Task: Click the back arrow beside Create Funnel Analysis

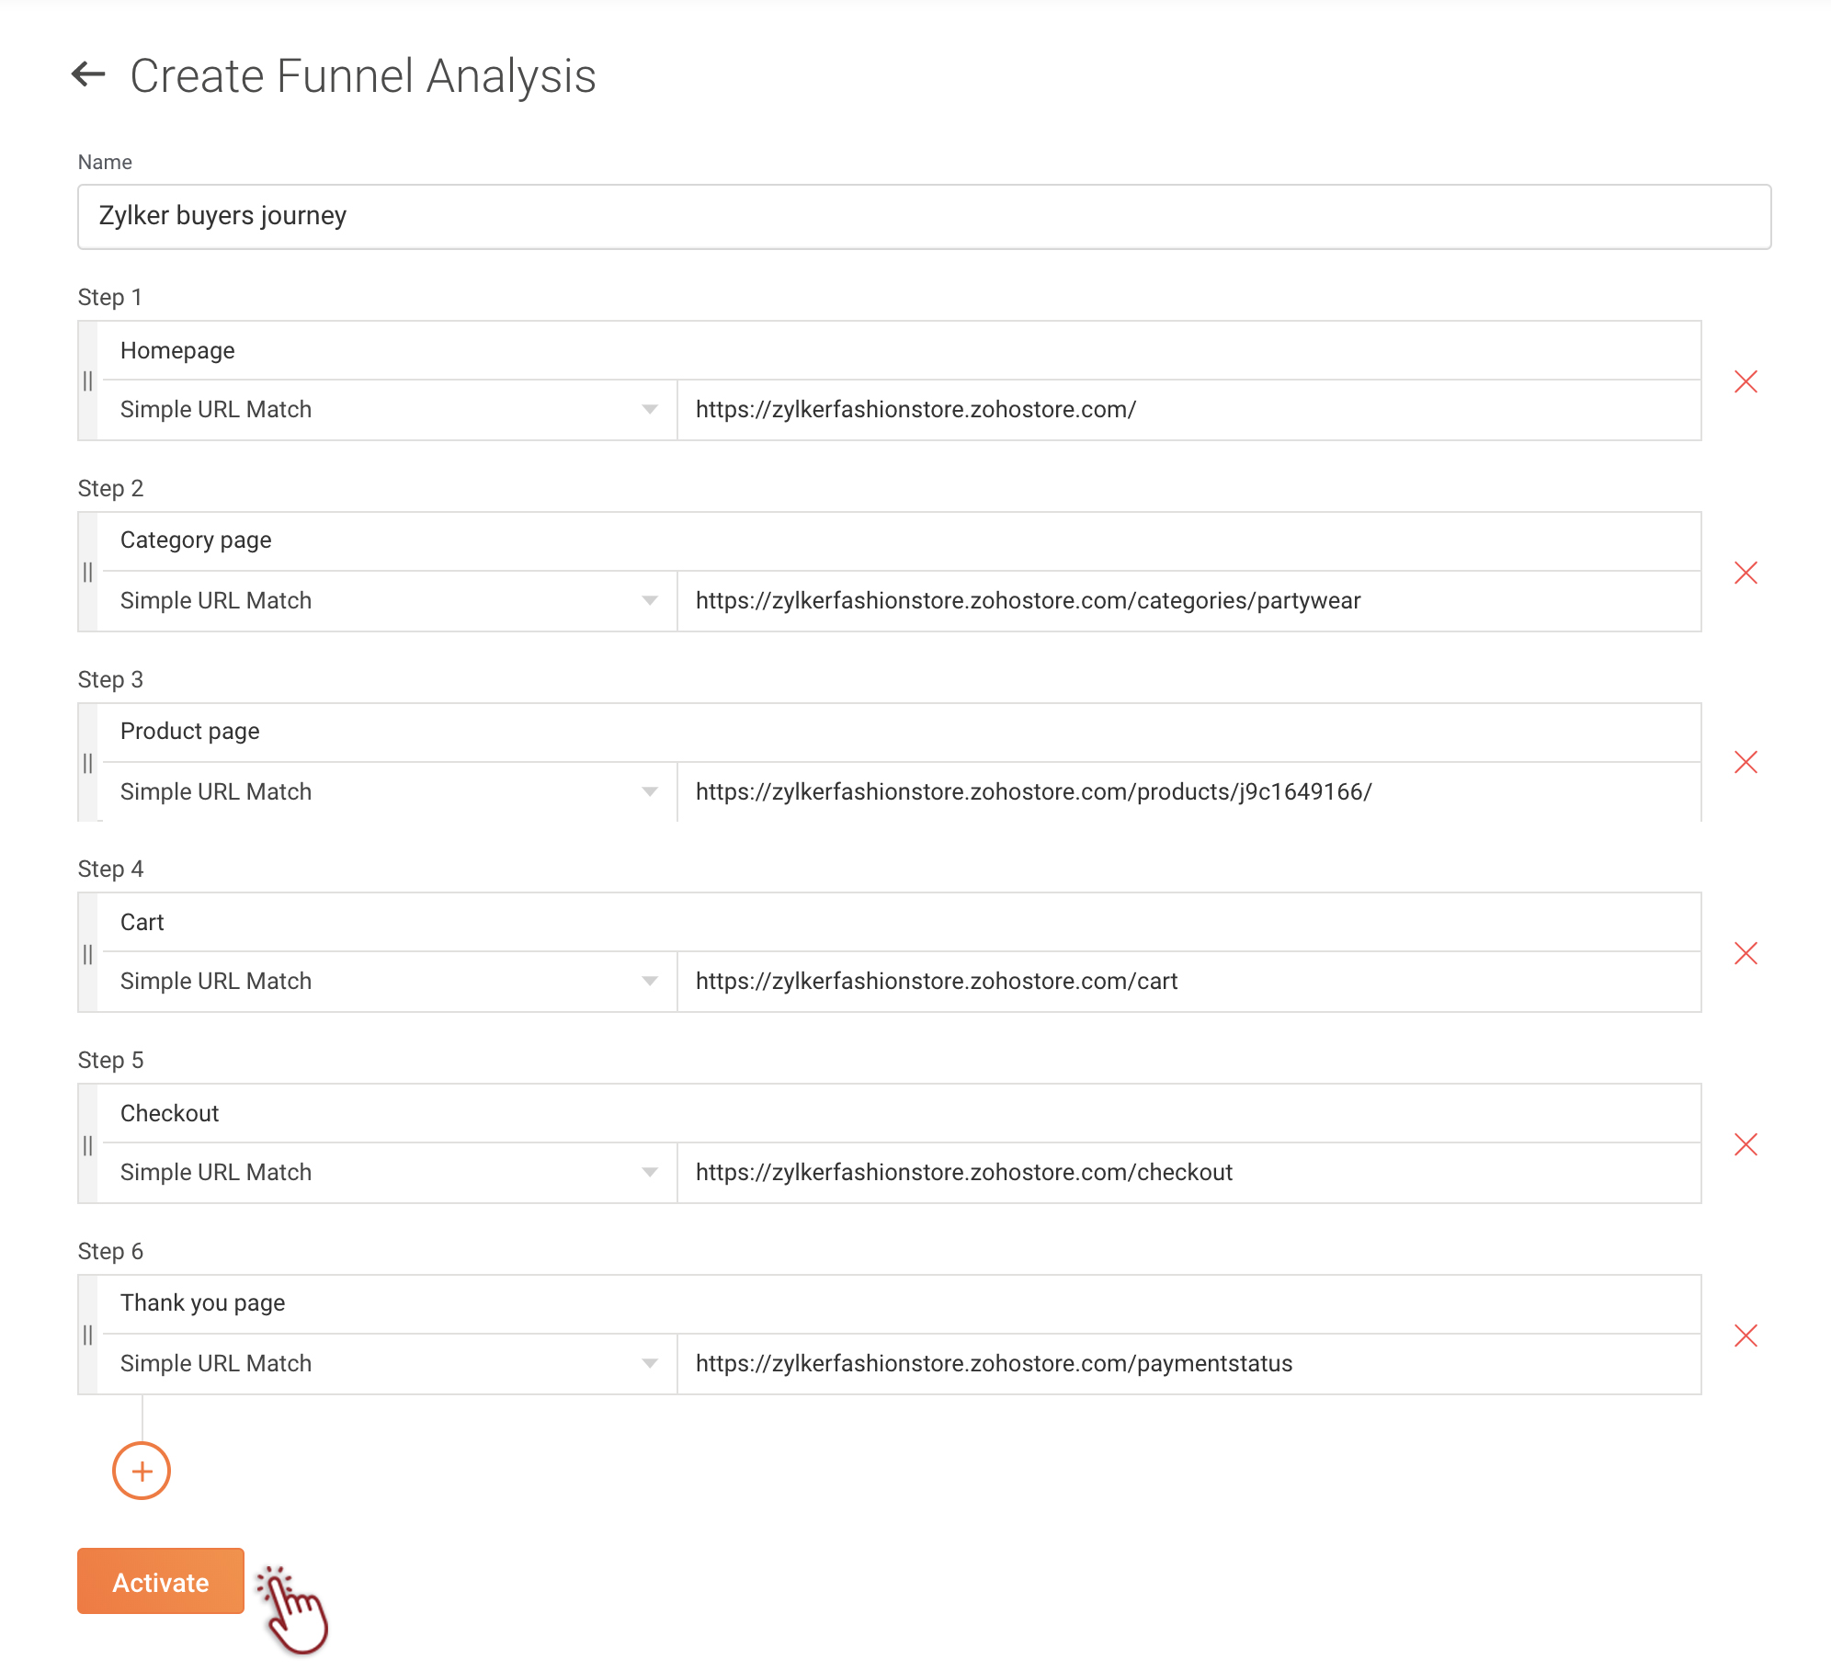Action: point(89,74)
